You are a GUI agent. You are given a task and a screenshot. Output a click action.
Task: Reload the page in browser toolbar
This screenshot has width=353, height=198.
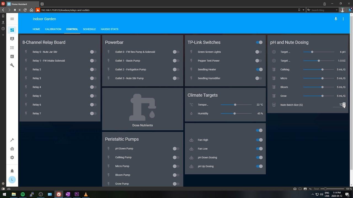tap(25, 10)
